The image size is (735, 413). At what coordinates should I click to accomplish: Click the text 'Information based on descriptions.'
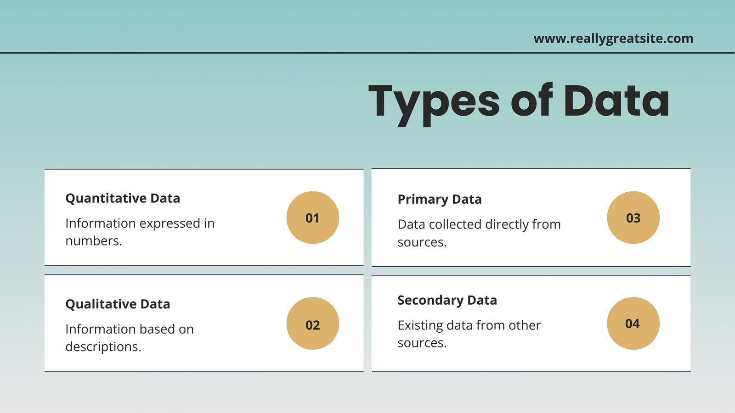tap(130, 338)
